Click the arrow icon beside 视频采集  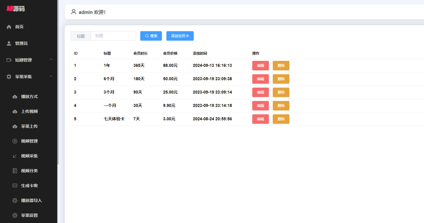tap(15, 156)
